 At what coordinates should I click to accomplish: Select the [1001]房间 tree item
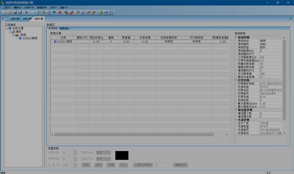click(x=30, y=38)
